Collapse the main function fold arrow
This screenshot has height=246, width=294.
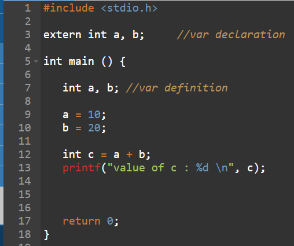(36, 61)
